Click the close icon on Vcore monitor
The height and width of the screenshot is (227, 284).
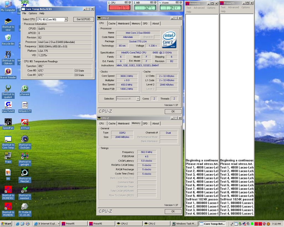coord(180,2)
